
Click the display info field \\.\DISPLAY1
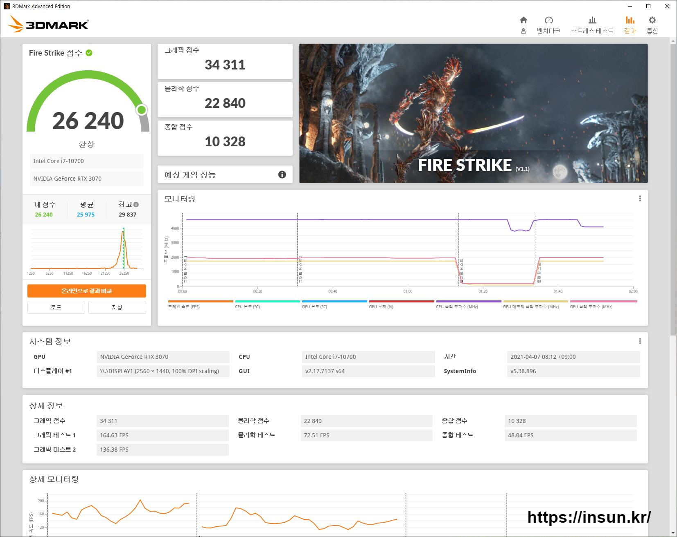(163, 371)
